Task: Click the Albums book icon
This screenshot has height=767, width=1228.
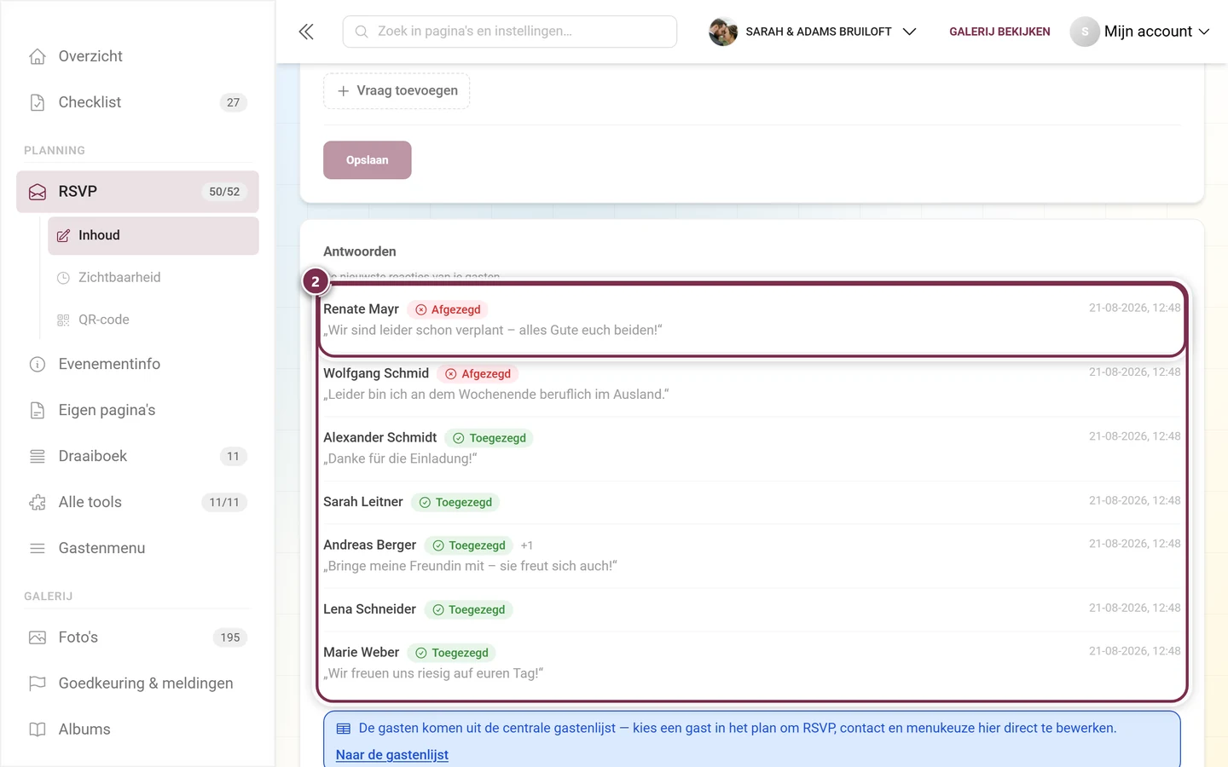Action: tap(38, 730)
